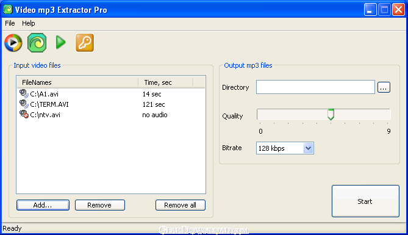Expand the Bitrate 128 kbps dropdown
This screenshot has width=408, height=235.
coord(309,148)
